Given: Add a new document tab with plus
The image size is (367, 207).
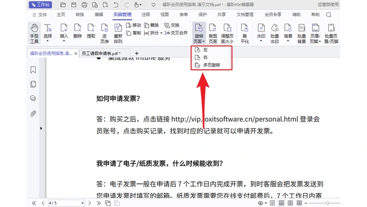Looking at the screenshot, I should click(x=137, y=53).
